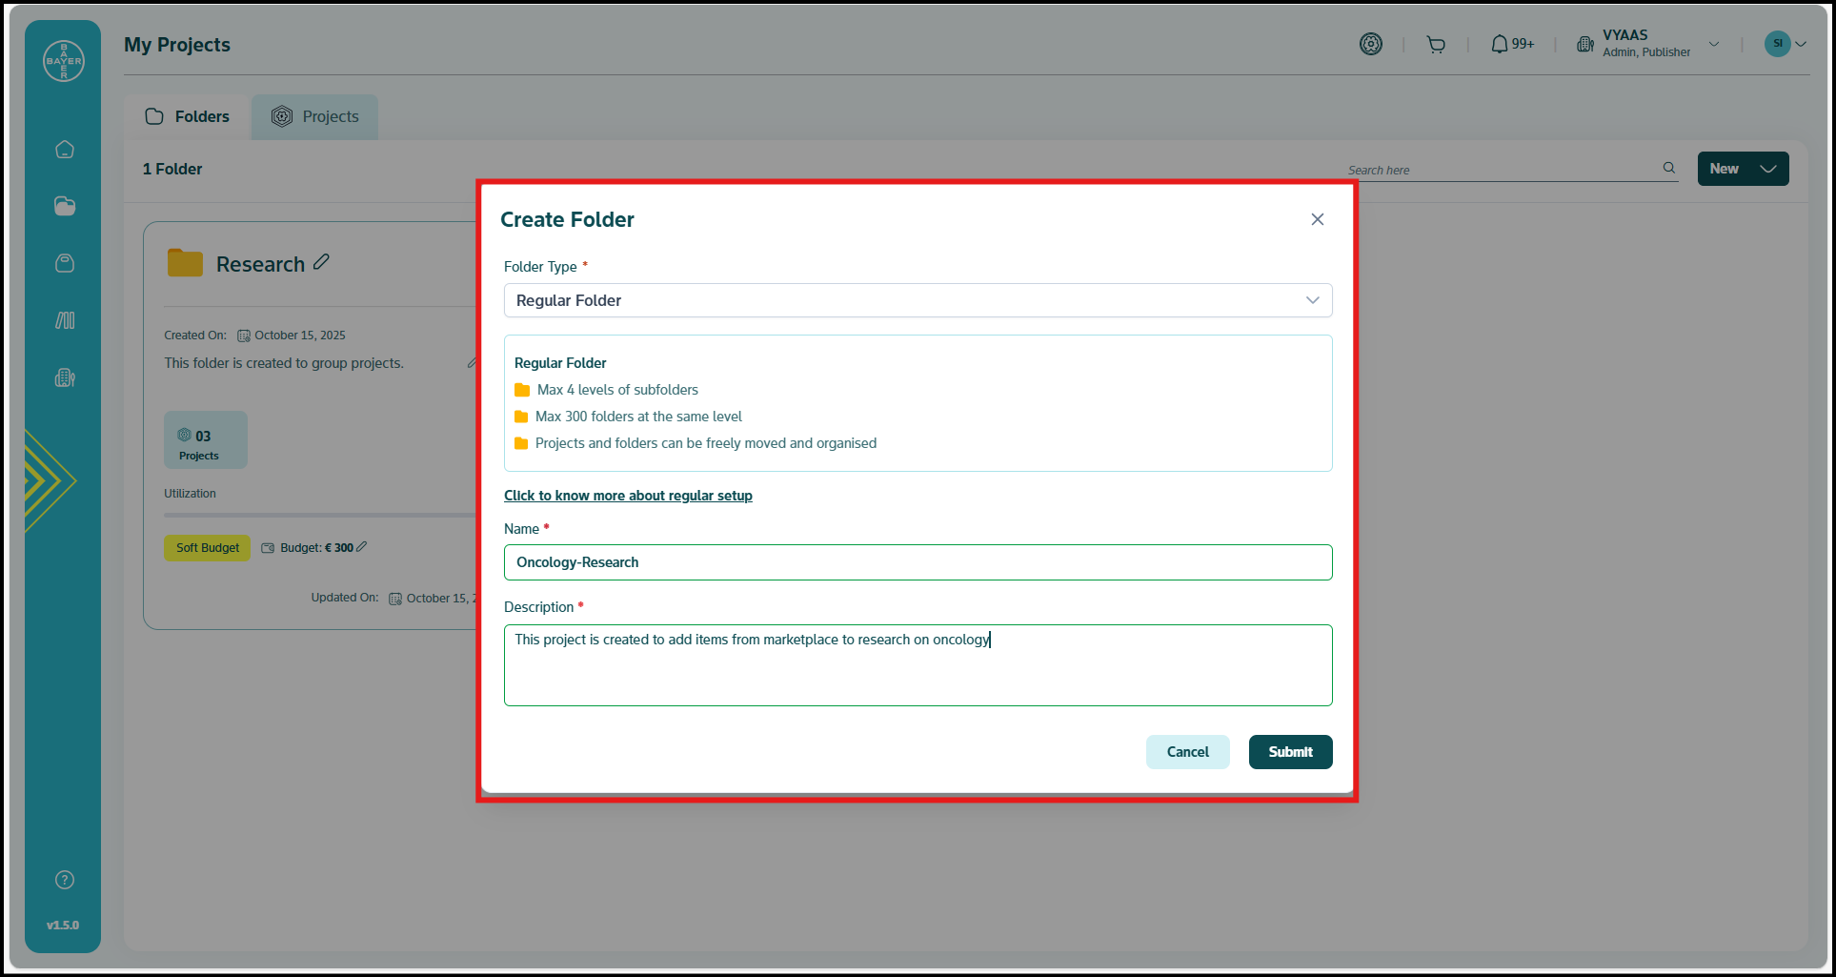Open the folders icon in sidebar

tap(65, 206)
